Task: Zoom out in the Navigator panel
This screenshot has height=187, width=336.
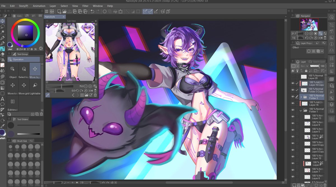Action: (x=307, y=34)
